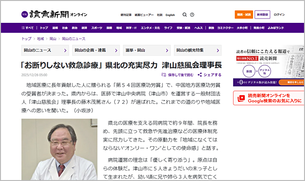Select 科学・IT in the navigation bar
305x181 pixels.
click(x=132, y=28)
